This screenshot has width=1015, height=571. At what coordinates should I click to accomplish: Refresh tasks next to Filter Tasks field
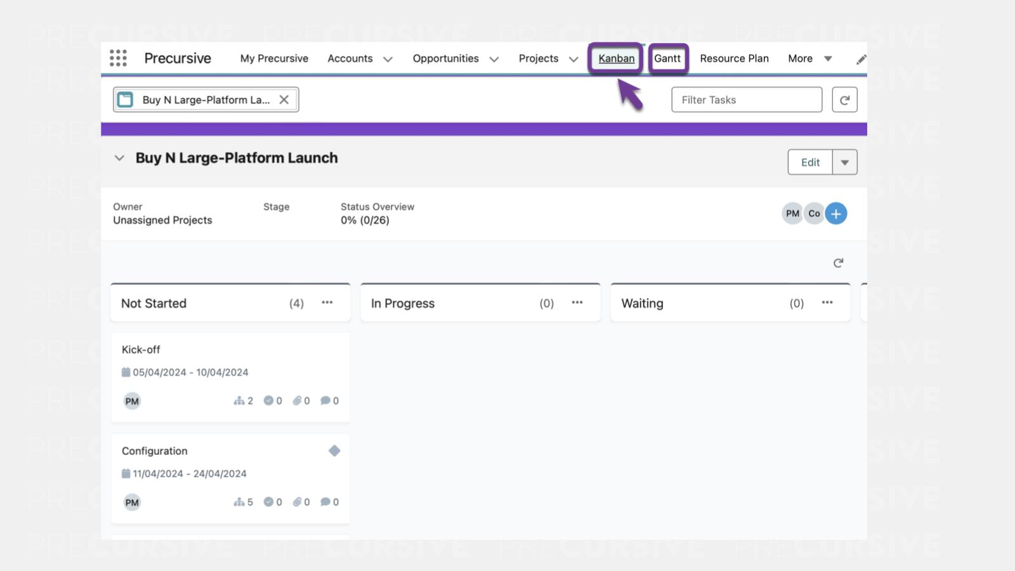[x=844, y=100]
